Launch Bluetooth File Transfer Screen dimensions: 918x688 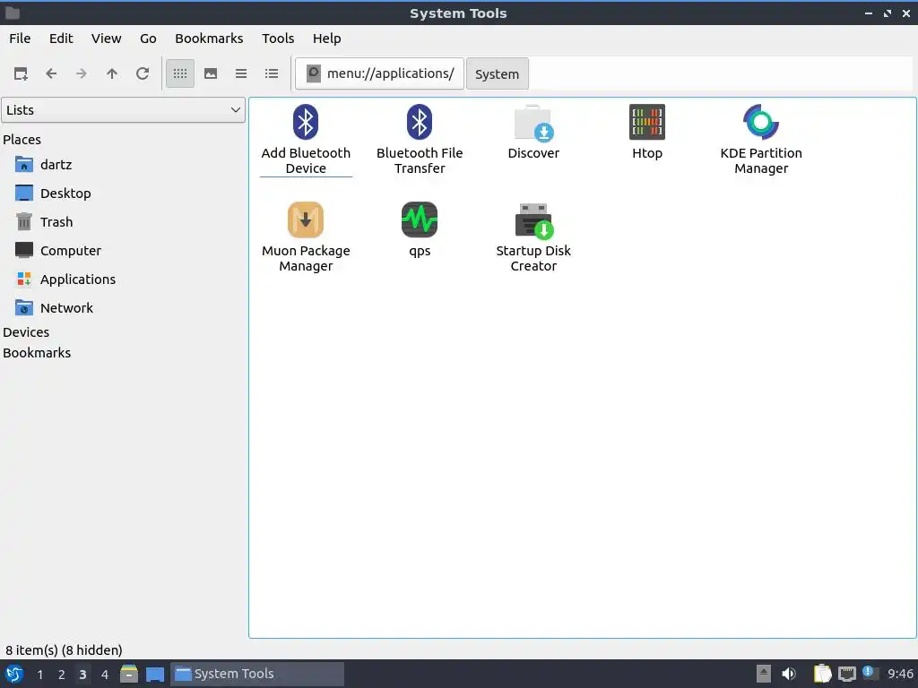420,140
